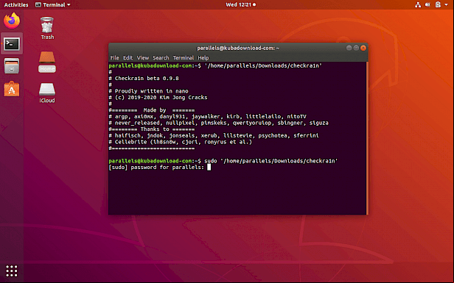Click the 'Made by' header line
454x283 pixels.
[152, 110]
